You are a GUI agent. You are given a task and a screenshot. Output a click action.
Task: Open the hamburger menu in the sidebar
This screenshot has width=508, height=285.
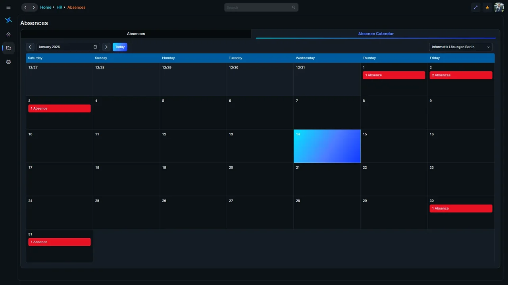8,7
